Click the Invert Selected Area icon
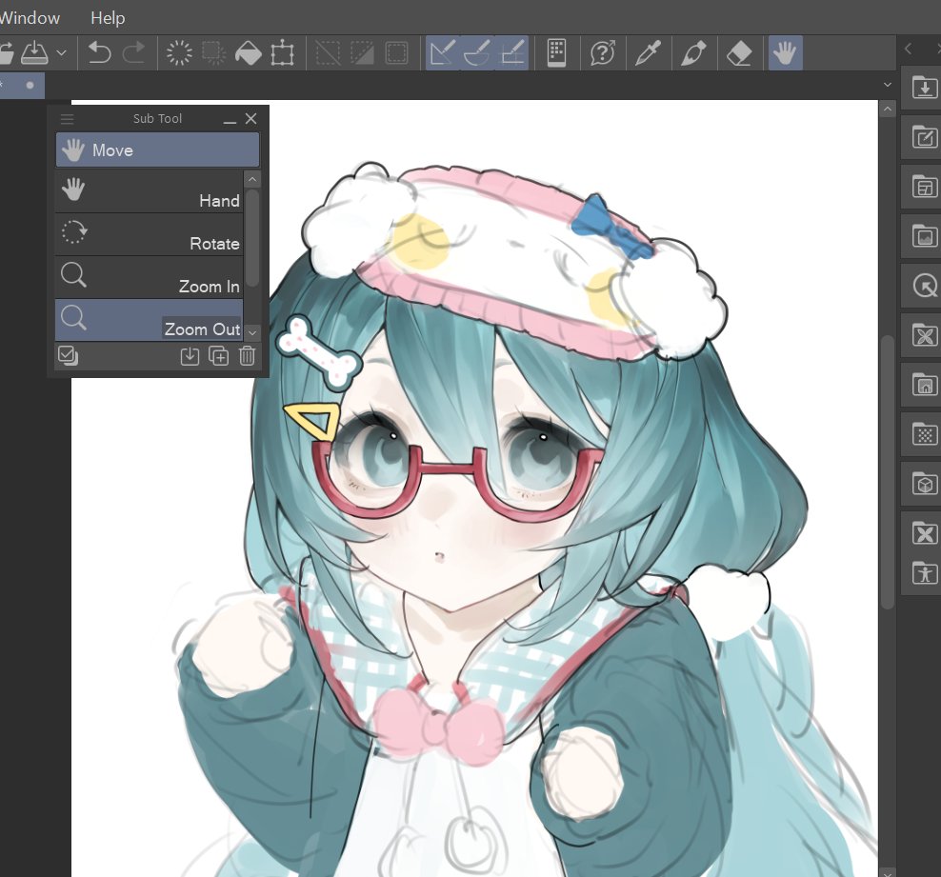This screenshot has height=877, width=941. coord(362,52)
